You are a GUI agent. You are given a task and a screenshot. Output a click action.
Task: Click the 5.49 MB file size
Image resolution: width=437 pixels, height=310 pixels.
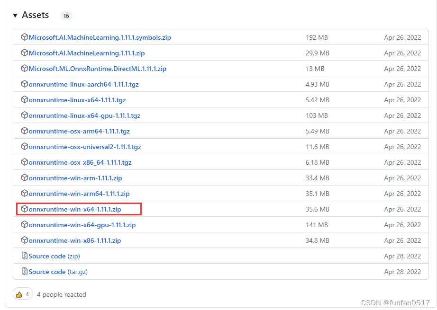pos(318,131)
